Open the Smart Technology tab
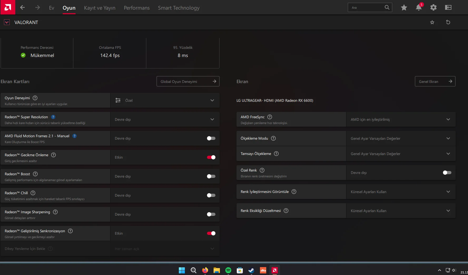 (179, 8)
